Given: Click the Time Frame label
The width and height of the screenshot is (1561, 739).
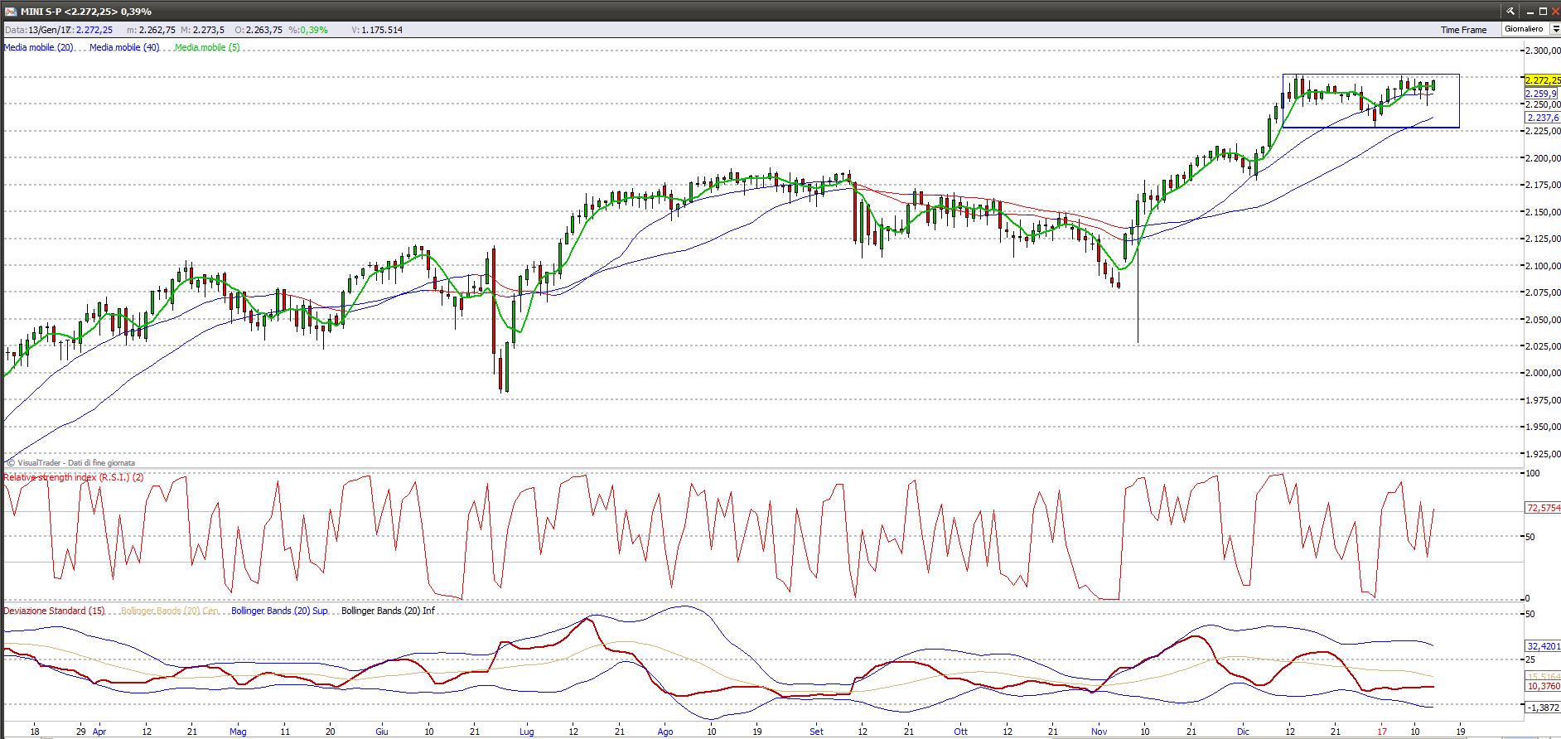Looking at the screenshot, I should click(x=1463, y=30).
